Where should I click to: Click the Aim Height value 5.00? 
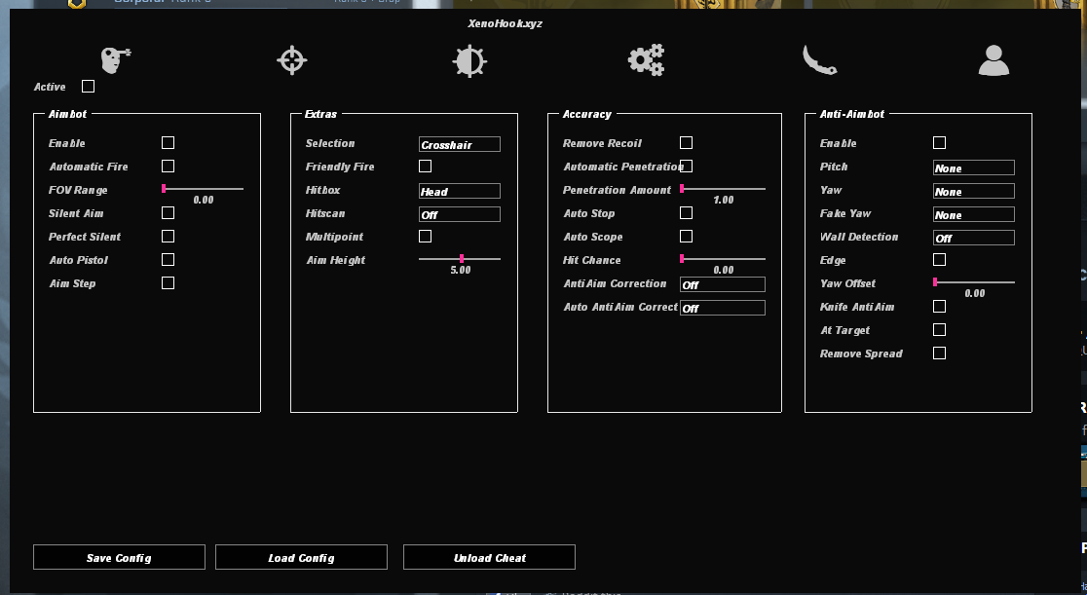pos(461,270)
